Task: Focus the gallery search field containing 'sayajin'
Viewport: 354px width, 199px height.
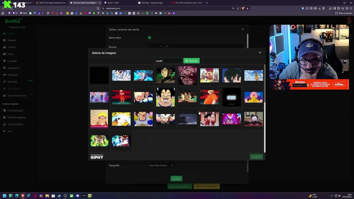Action: tap(168, 61)
